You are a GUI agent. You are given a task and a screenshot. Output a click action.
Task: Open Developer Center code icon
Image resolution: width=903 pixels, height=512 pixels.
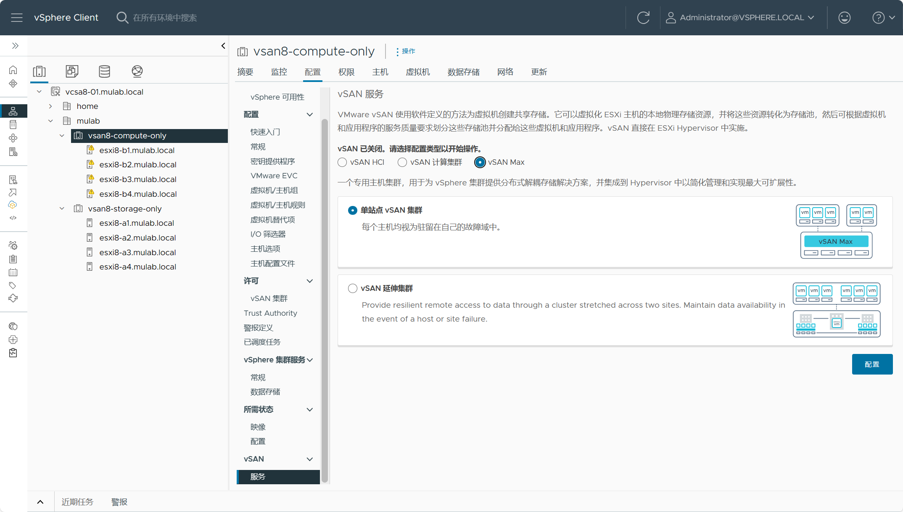pos(13,218)
